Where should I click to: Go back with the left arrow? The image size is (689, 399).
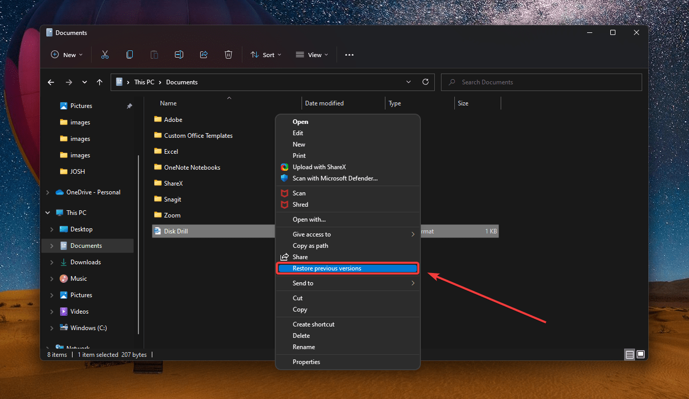pyautogui.click(x=51, y=82)
